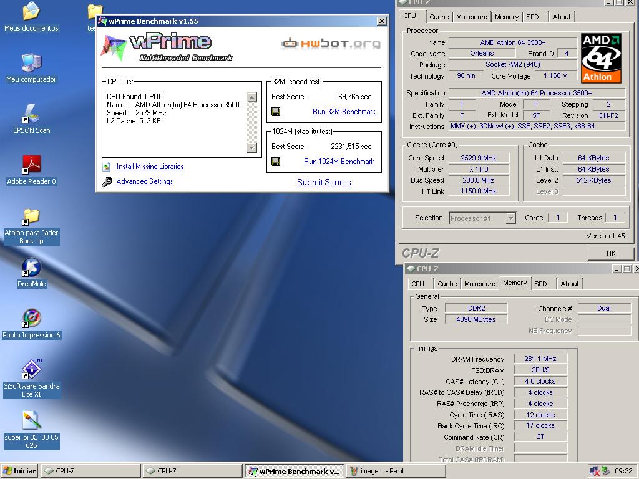Click OK button in CPU-Z
This screenshot has width=639, height=479.
[611, 254]
